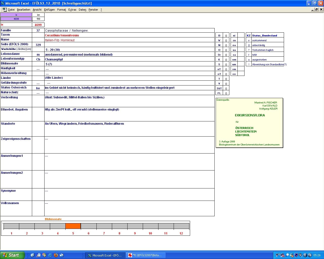Minimize the workbook window from the menu bar

(x=313, y=9)
